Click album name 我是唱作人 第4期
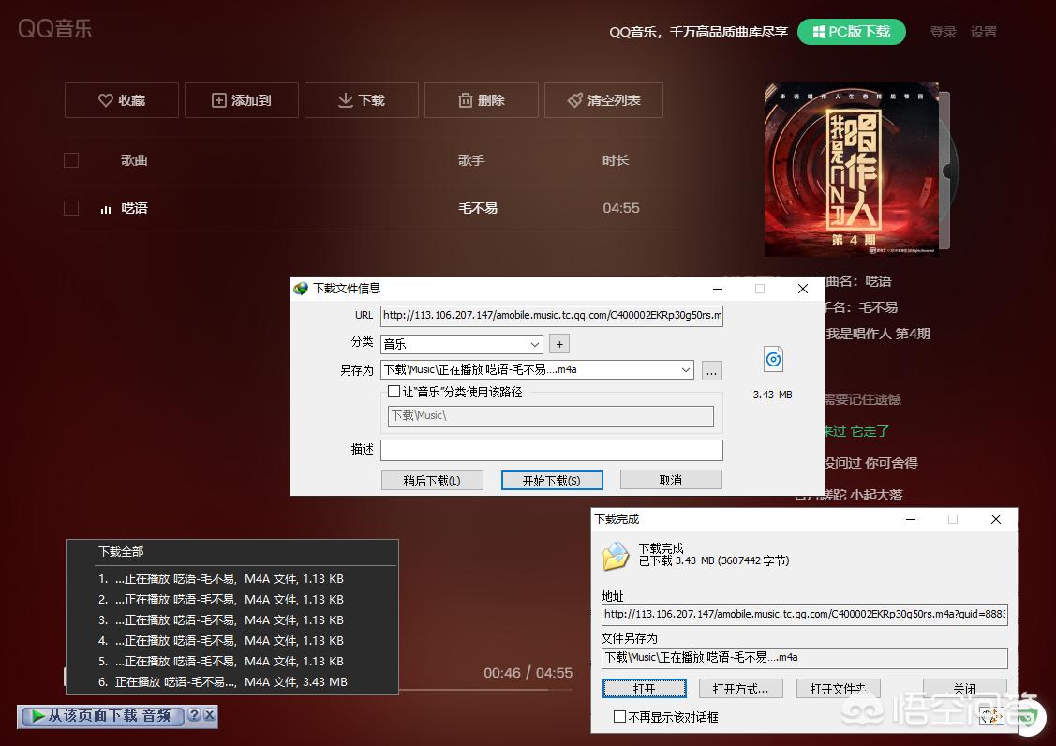Image resolution: width=1056 pixels, height=746 pixels. pos(878,334)
